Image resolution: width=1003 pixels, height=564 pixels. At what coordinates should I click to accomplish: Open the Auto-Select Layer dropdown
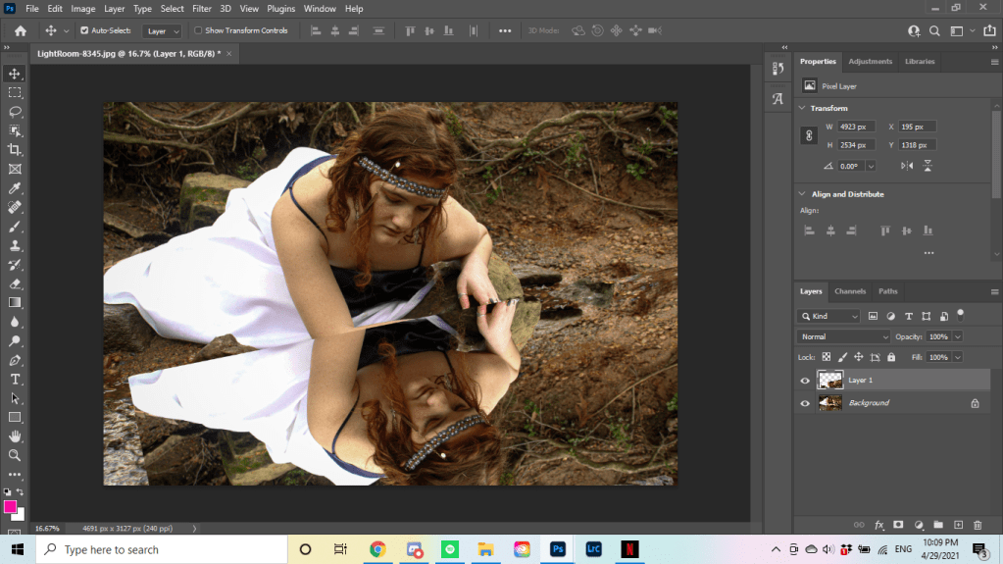pos(162,31)
